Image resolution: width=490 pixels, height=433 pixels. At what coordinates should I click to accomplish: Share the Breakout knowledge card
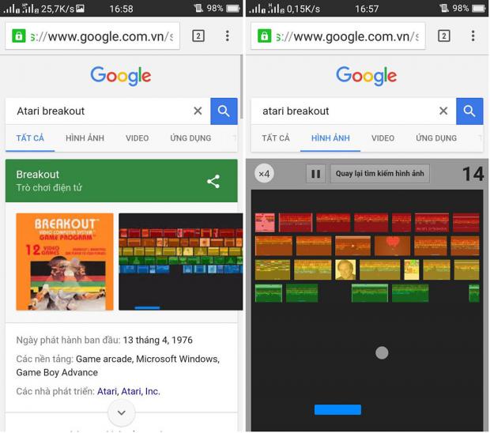[213, 181]
